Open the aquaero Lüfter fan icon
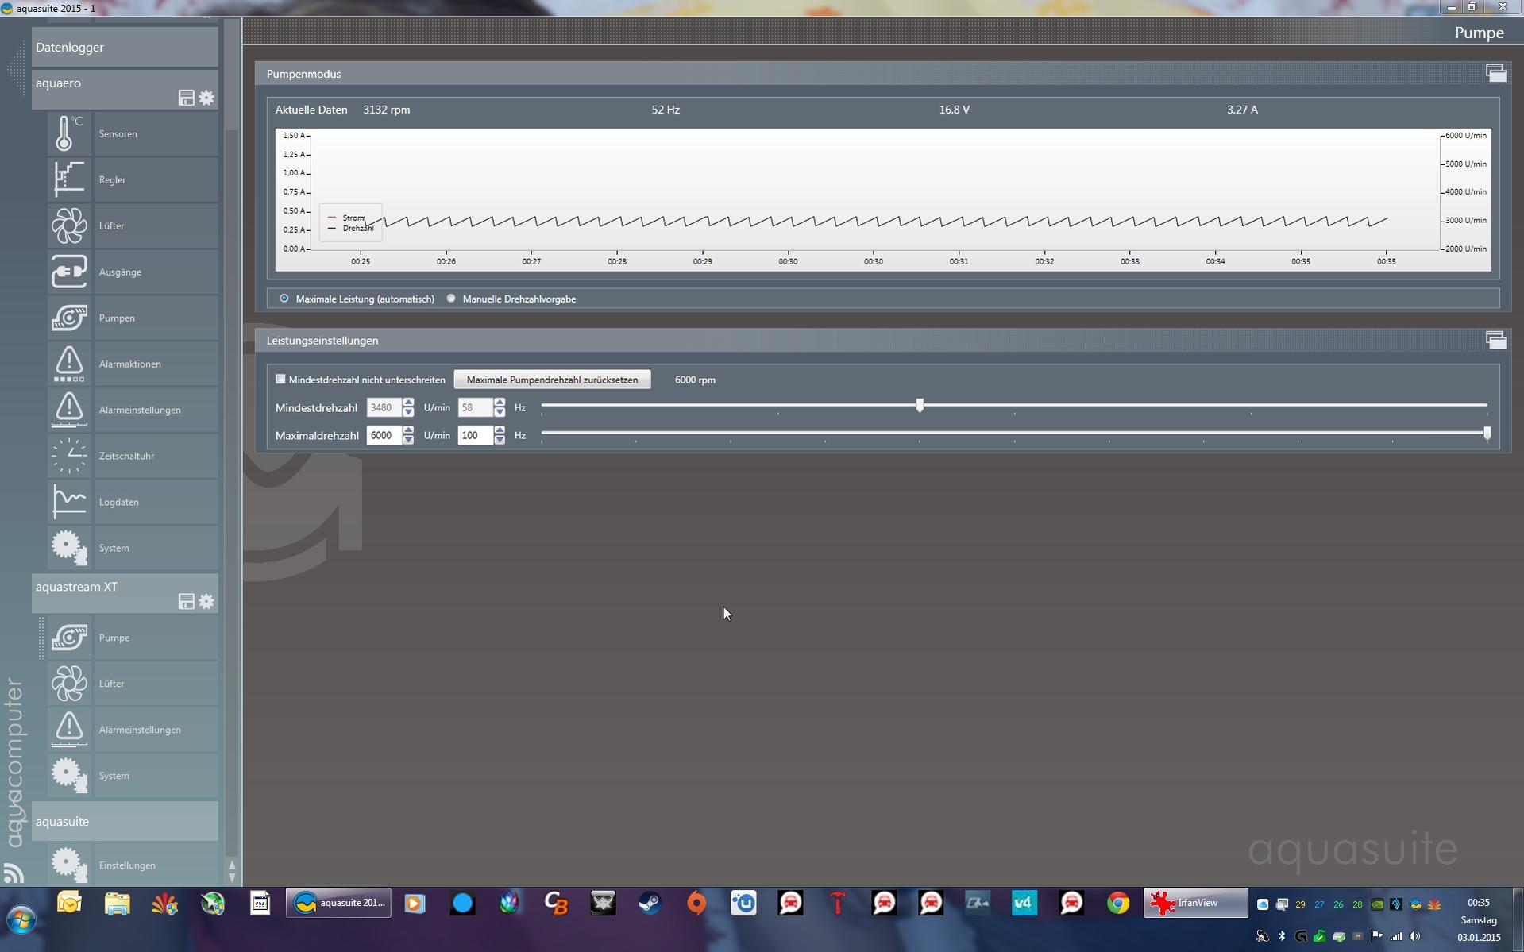The width and height of the screenshot is (1524, 952). 69,225
